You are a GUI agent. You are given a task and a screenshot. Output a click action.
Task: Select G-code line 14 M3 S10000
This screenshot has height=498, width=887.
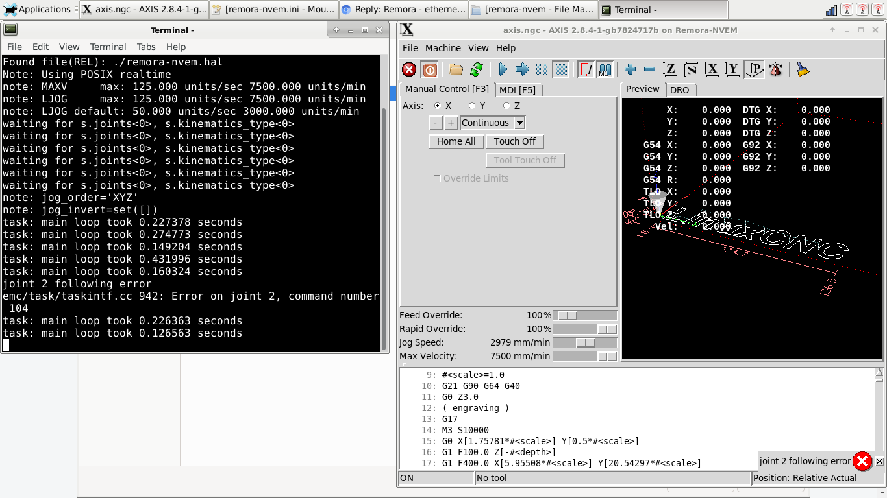click(466, 430)
